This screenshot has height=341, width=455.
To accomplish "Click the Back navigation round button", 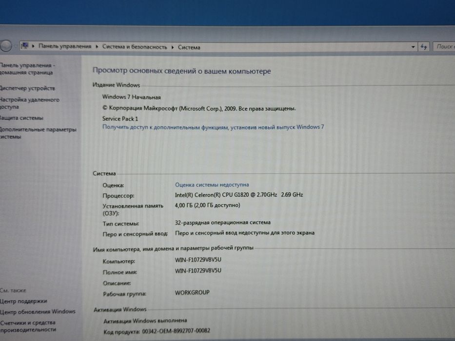I will (6, 45).
